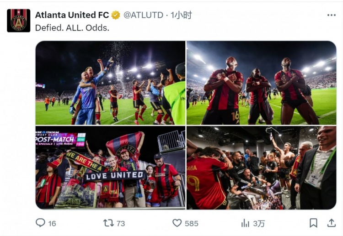Open photo of three players posing
This screenshot has width=343, height=236.
[x=262, y=83]
